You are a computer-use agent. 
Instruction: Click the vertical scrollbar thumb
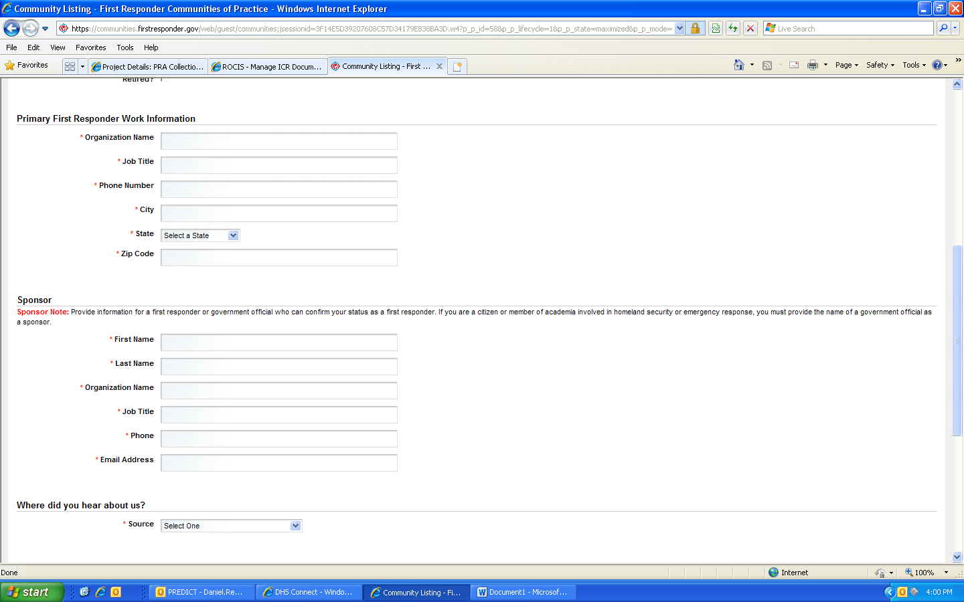[x=957, y=341]
